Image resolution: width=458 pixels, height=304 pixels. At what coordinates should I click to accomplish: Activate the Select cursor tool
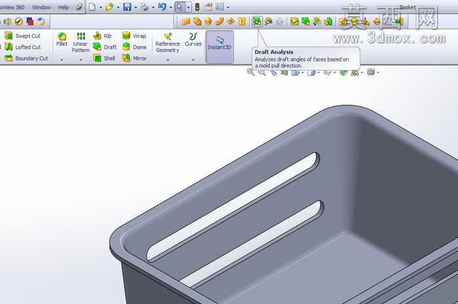click(x=180, y=7)
